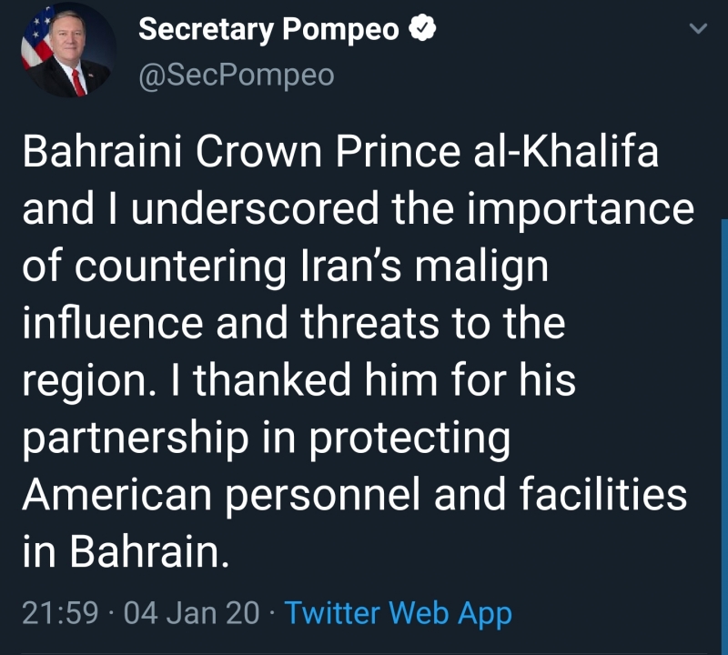Click the line 'Bahraini Crown Prince al-Khalifa'
Screen dimensions: 728x655
[339, 154]
